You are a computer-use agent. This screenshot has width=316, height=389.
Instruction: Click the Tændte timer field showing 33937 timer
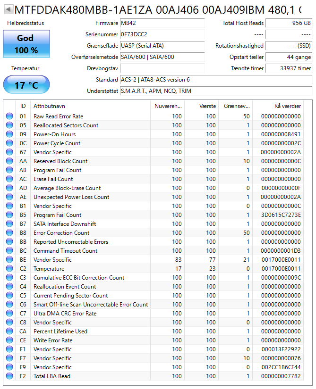pos(289,68)
